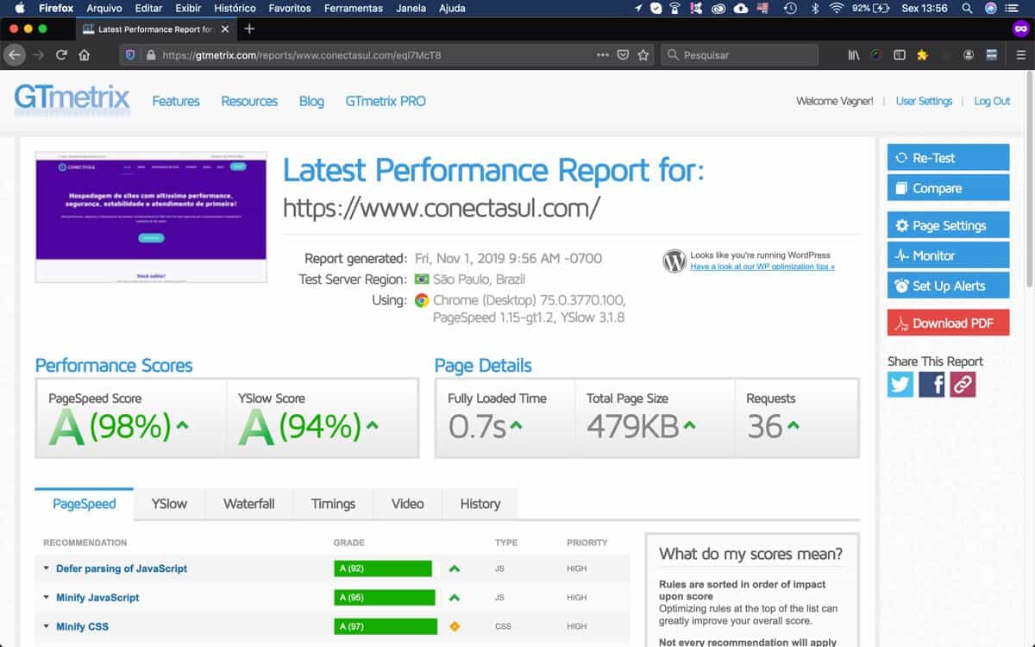The image size is (1035, 647).
Task: Click the GTmetrix logo
Action: click(72, 100)
